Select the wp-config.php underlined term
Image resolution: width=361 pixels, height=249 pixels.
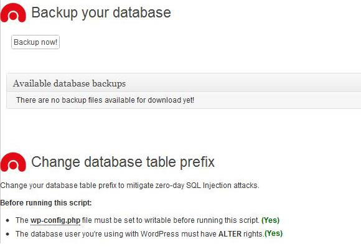tap(55, 220)
